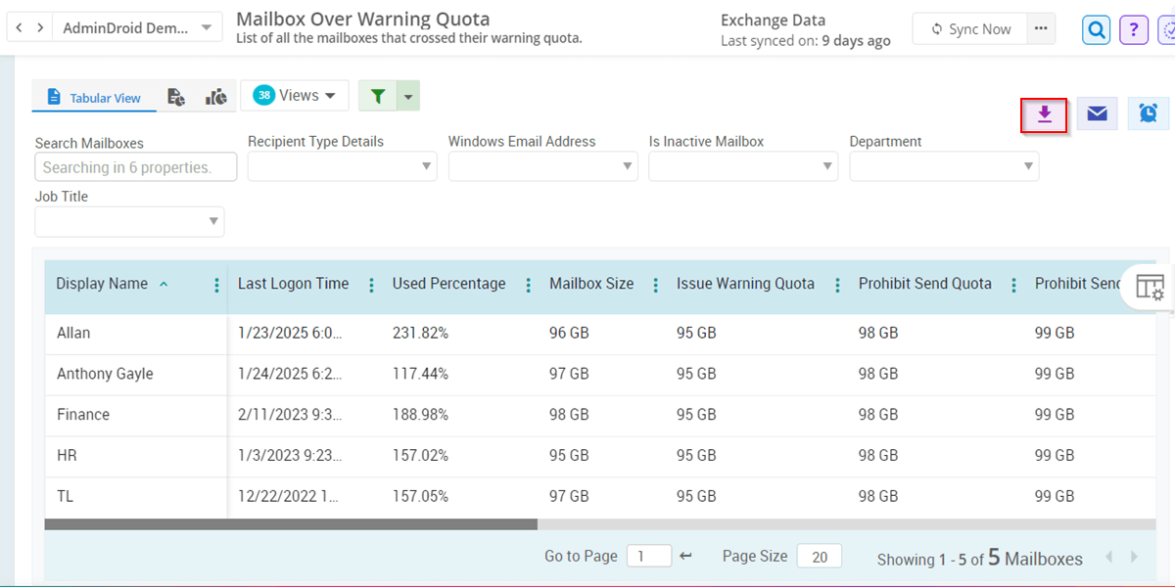
Task: Open help using the question mark icon
Action: coord(1133,29)
